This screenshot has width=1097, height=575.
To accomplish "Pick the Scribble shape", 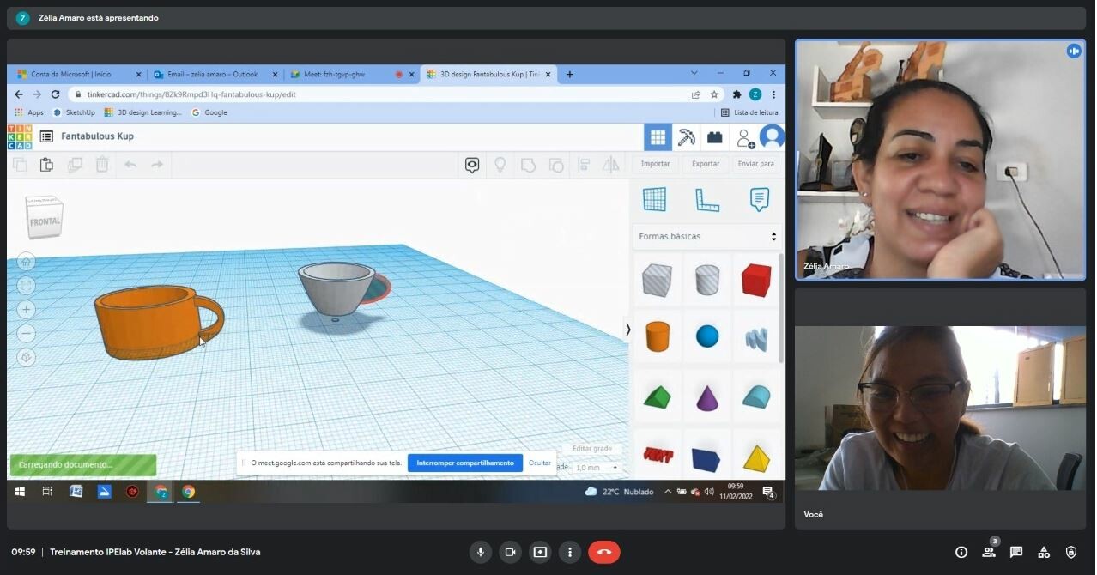I will point(756,339).
